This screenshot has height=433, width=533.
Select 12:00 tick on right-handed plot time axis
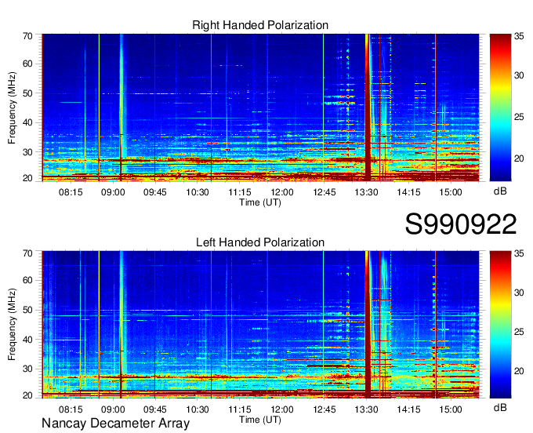coord(282,192)
